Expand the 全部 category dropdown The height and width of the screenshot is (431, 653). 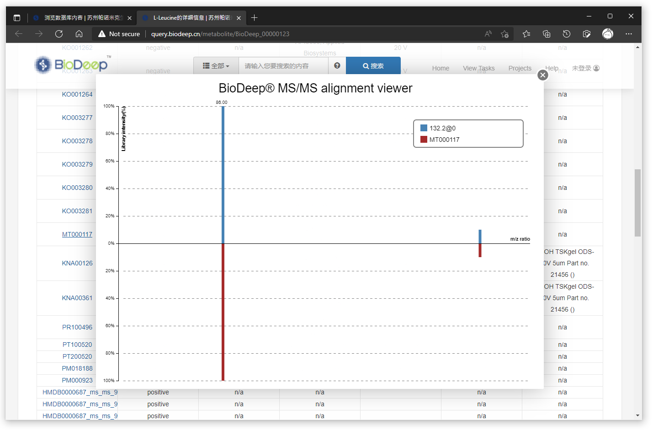(x=216, y=66)
